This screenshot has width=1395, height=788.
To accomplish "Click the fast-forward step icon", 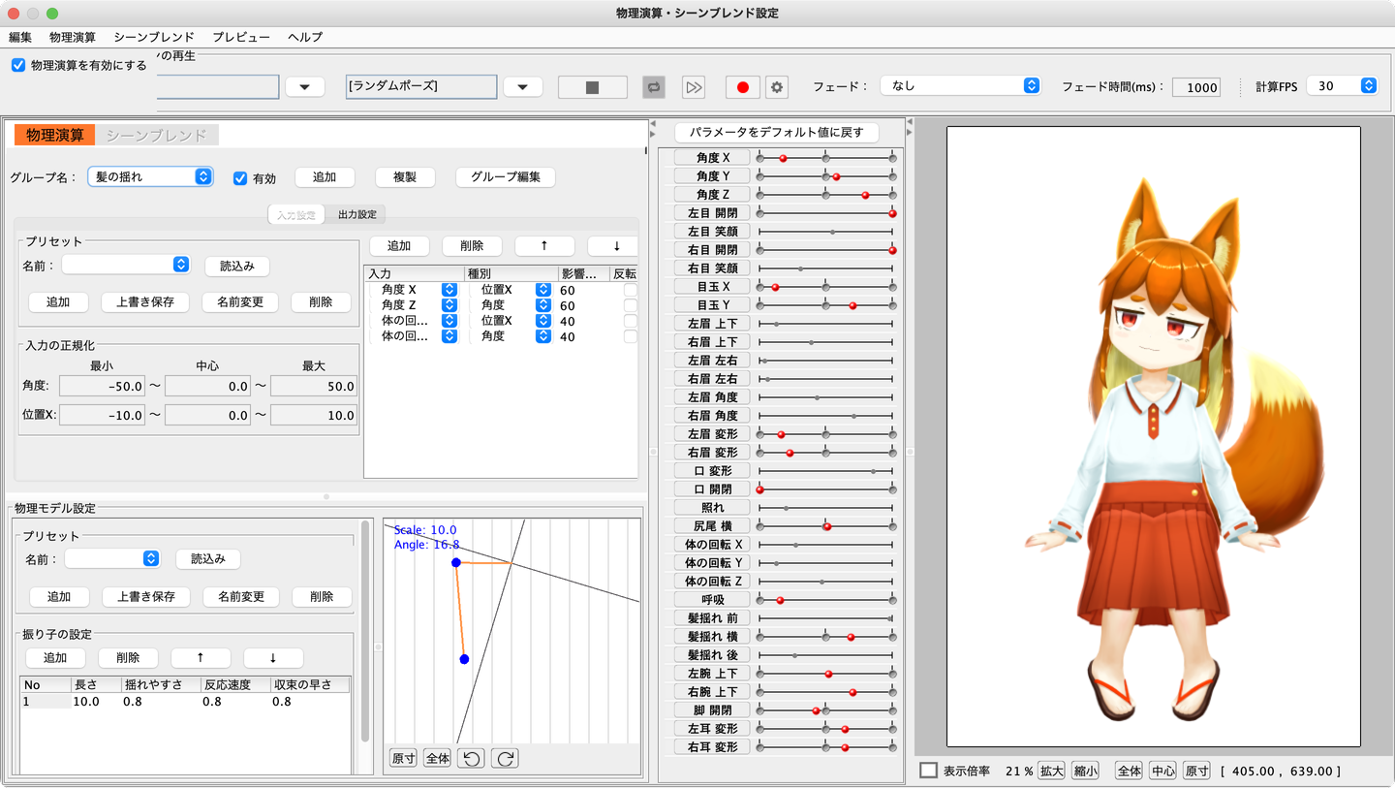I will click(694, 87).
